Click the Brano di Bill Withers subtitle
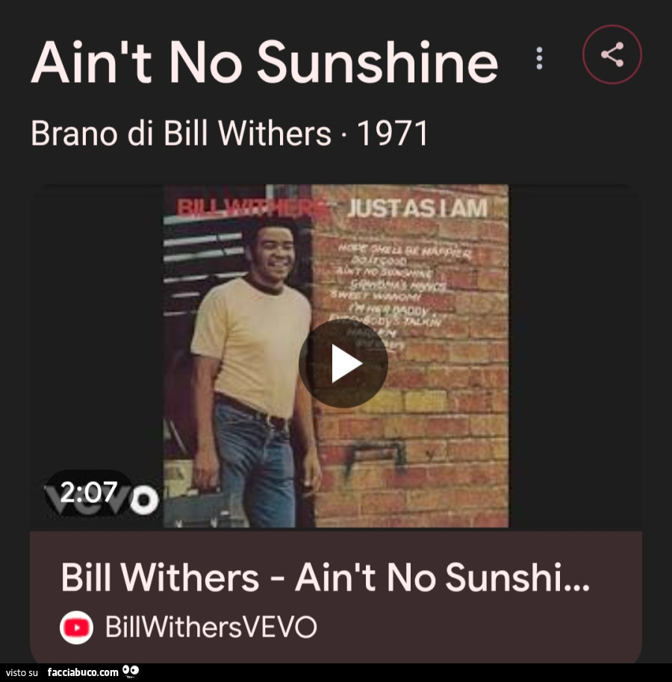672x682 pixels. click(181, 133)
